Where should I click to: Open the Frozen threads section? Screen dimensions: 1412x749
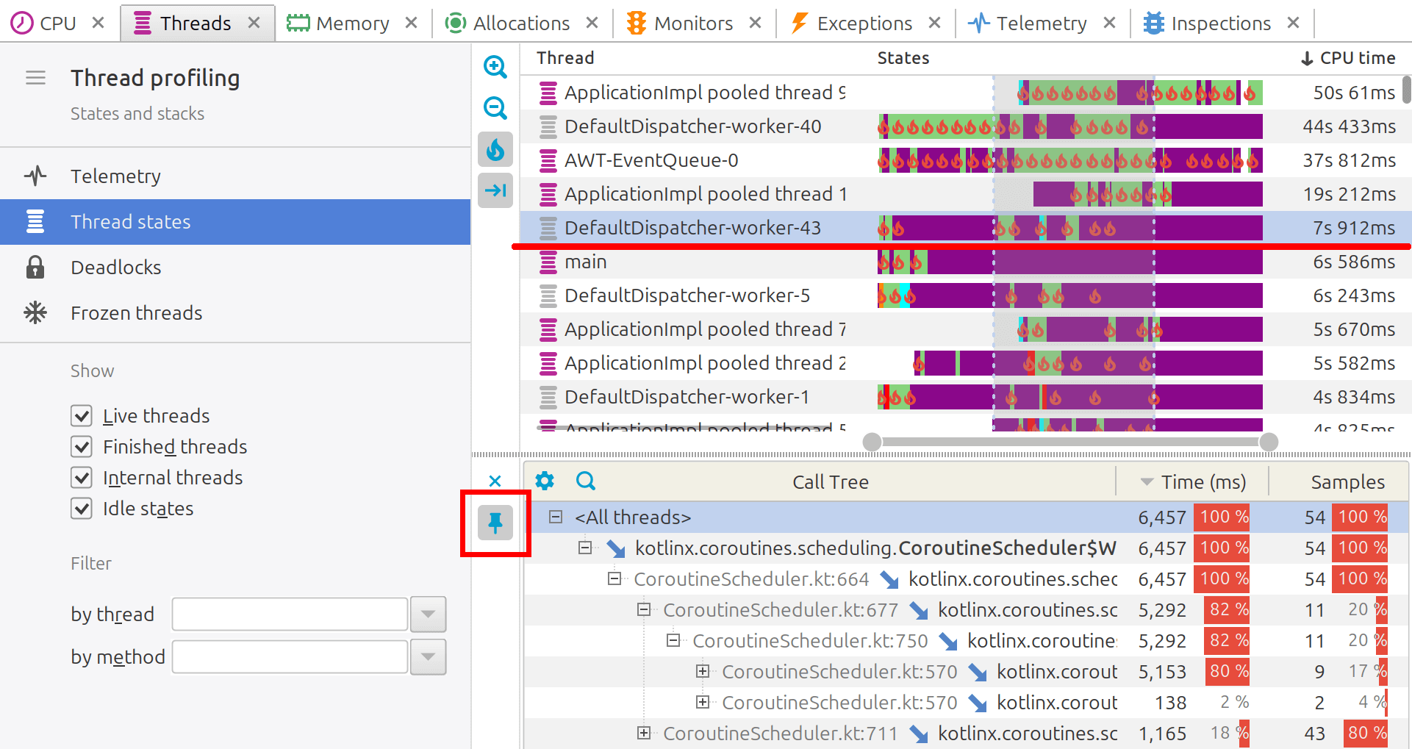235,312
